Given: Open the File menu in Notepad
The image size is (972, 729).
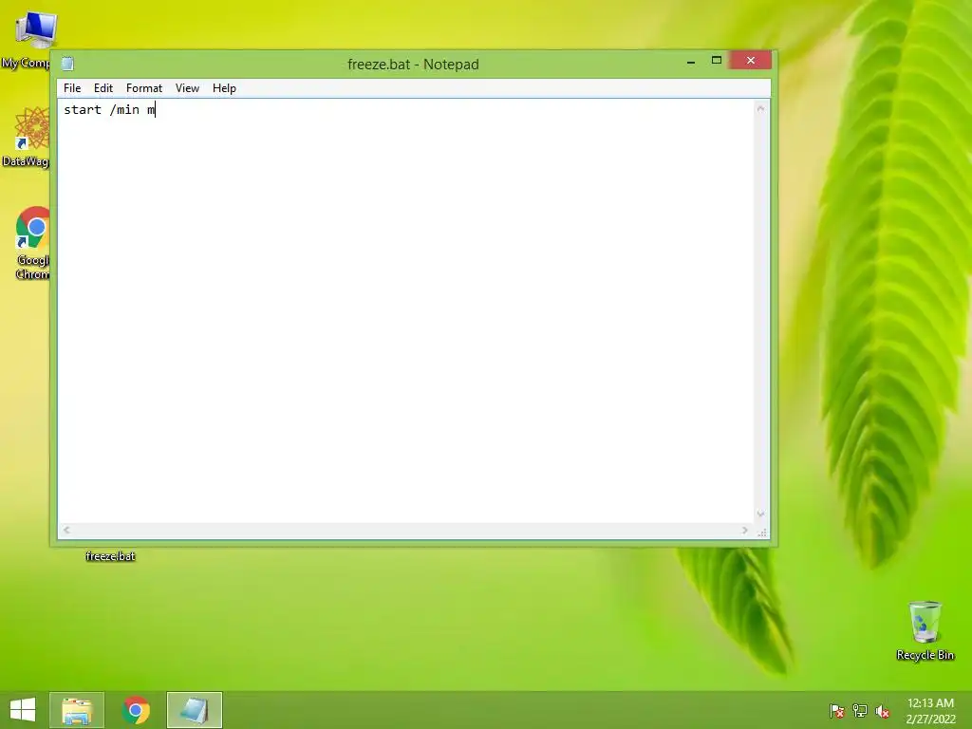Looking at the screenshot, I should pyautogui.click(x=72, y=88).
